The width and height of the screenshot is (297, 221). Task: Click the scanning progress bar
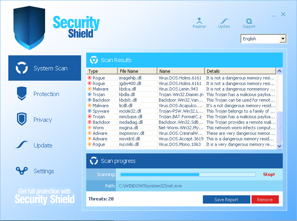tap(188, 174)
